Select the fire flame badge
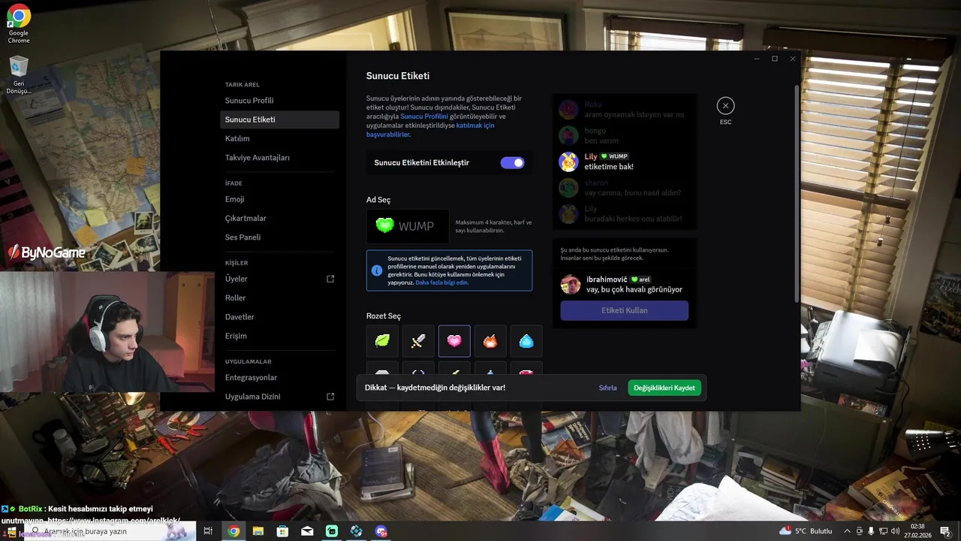961x541 pixels. [490, 341]
